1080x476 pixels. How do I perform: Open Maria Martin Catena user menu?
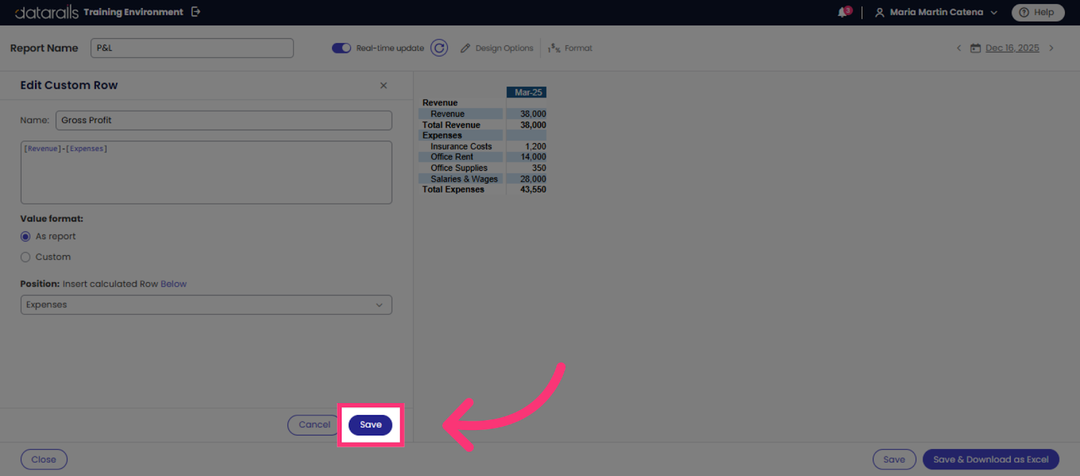point(936,12)
